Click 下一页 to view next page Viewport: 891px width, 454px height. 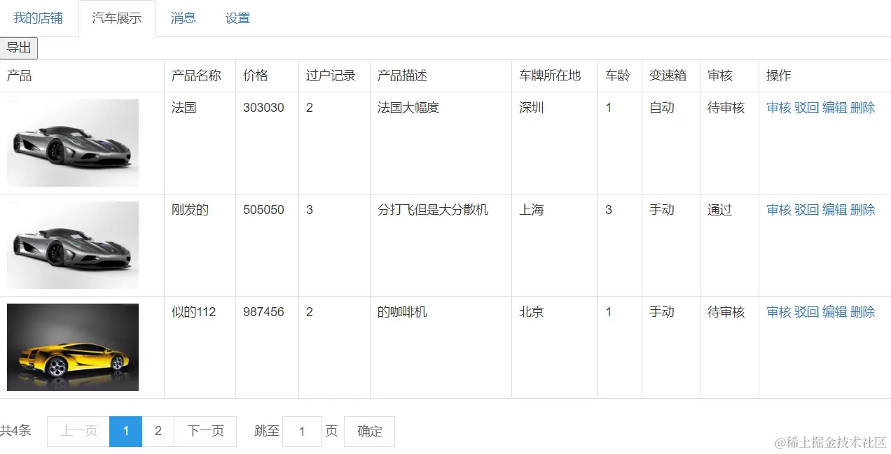[205, 431]
